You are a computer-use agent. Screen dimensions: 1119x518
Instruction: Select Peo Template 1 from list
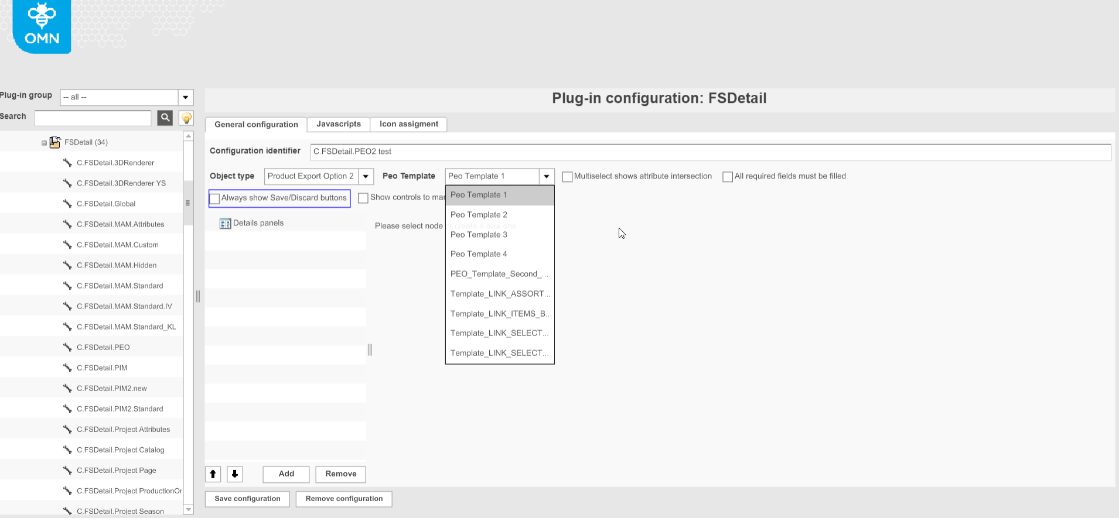pos(500,195)
